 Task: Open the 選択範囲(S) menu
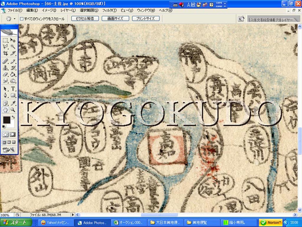click(89, 10)
